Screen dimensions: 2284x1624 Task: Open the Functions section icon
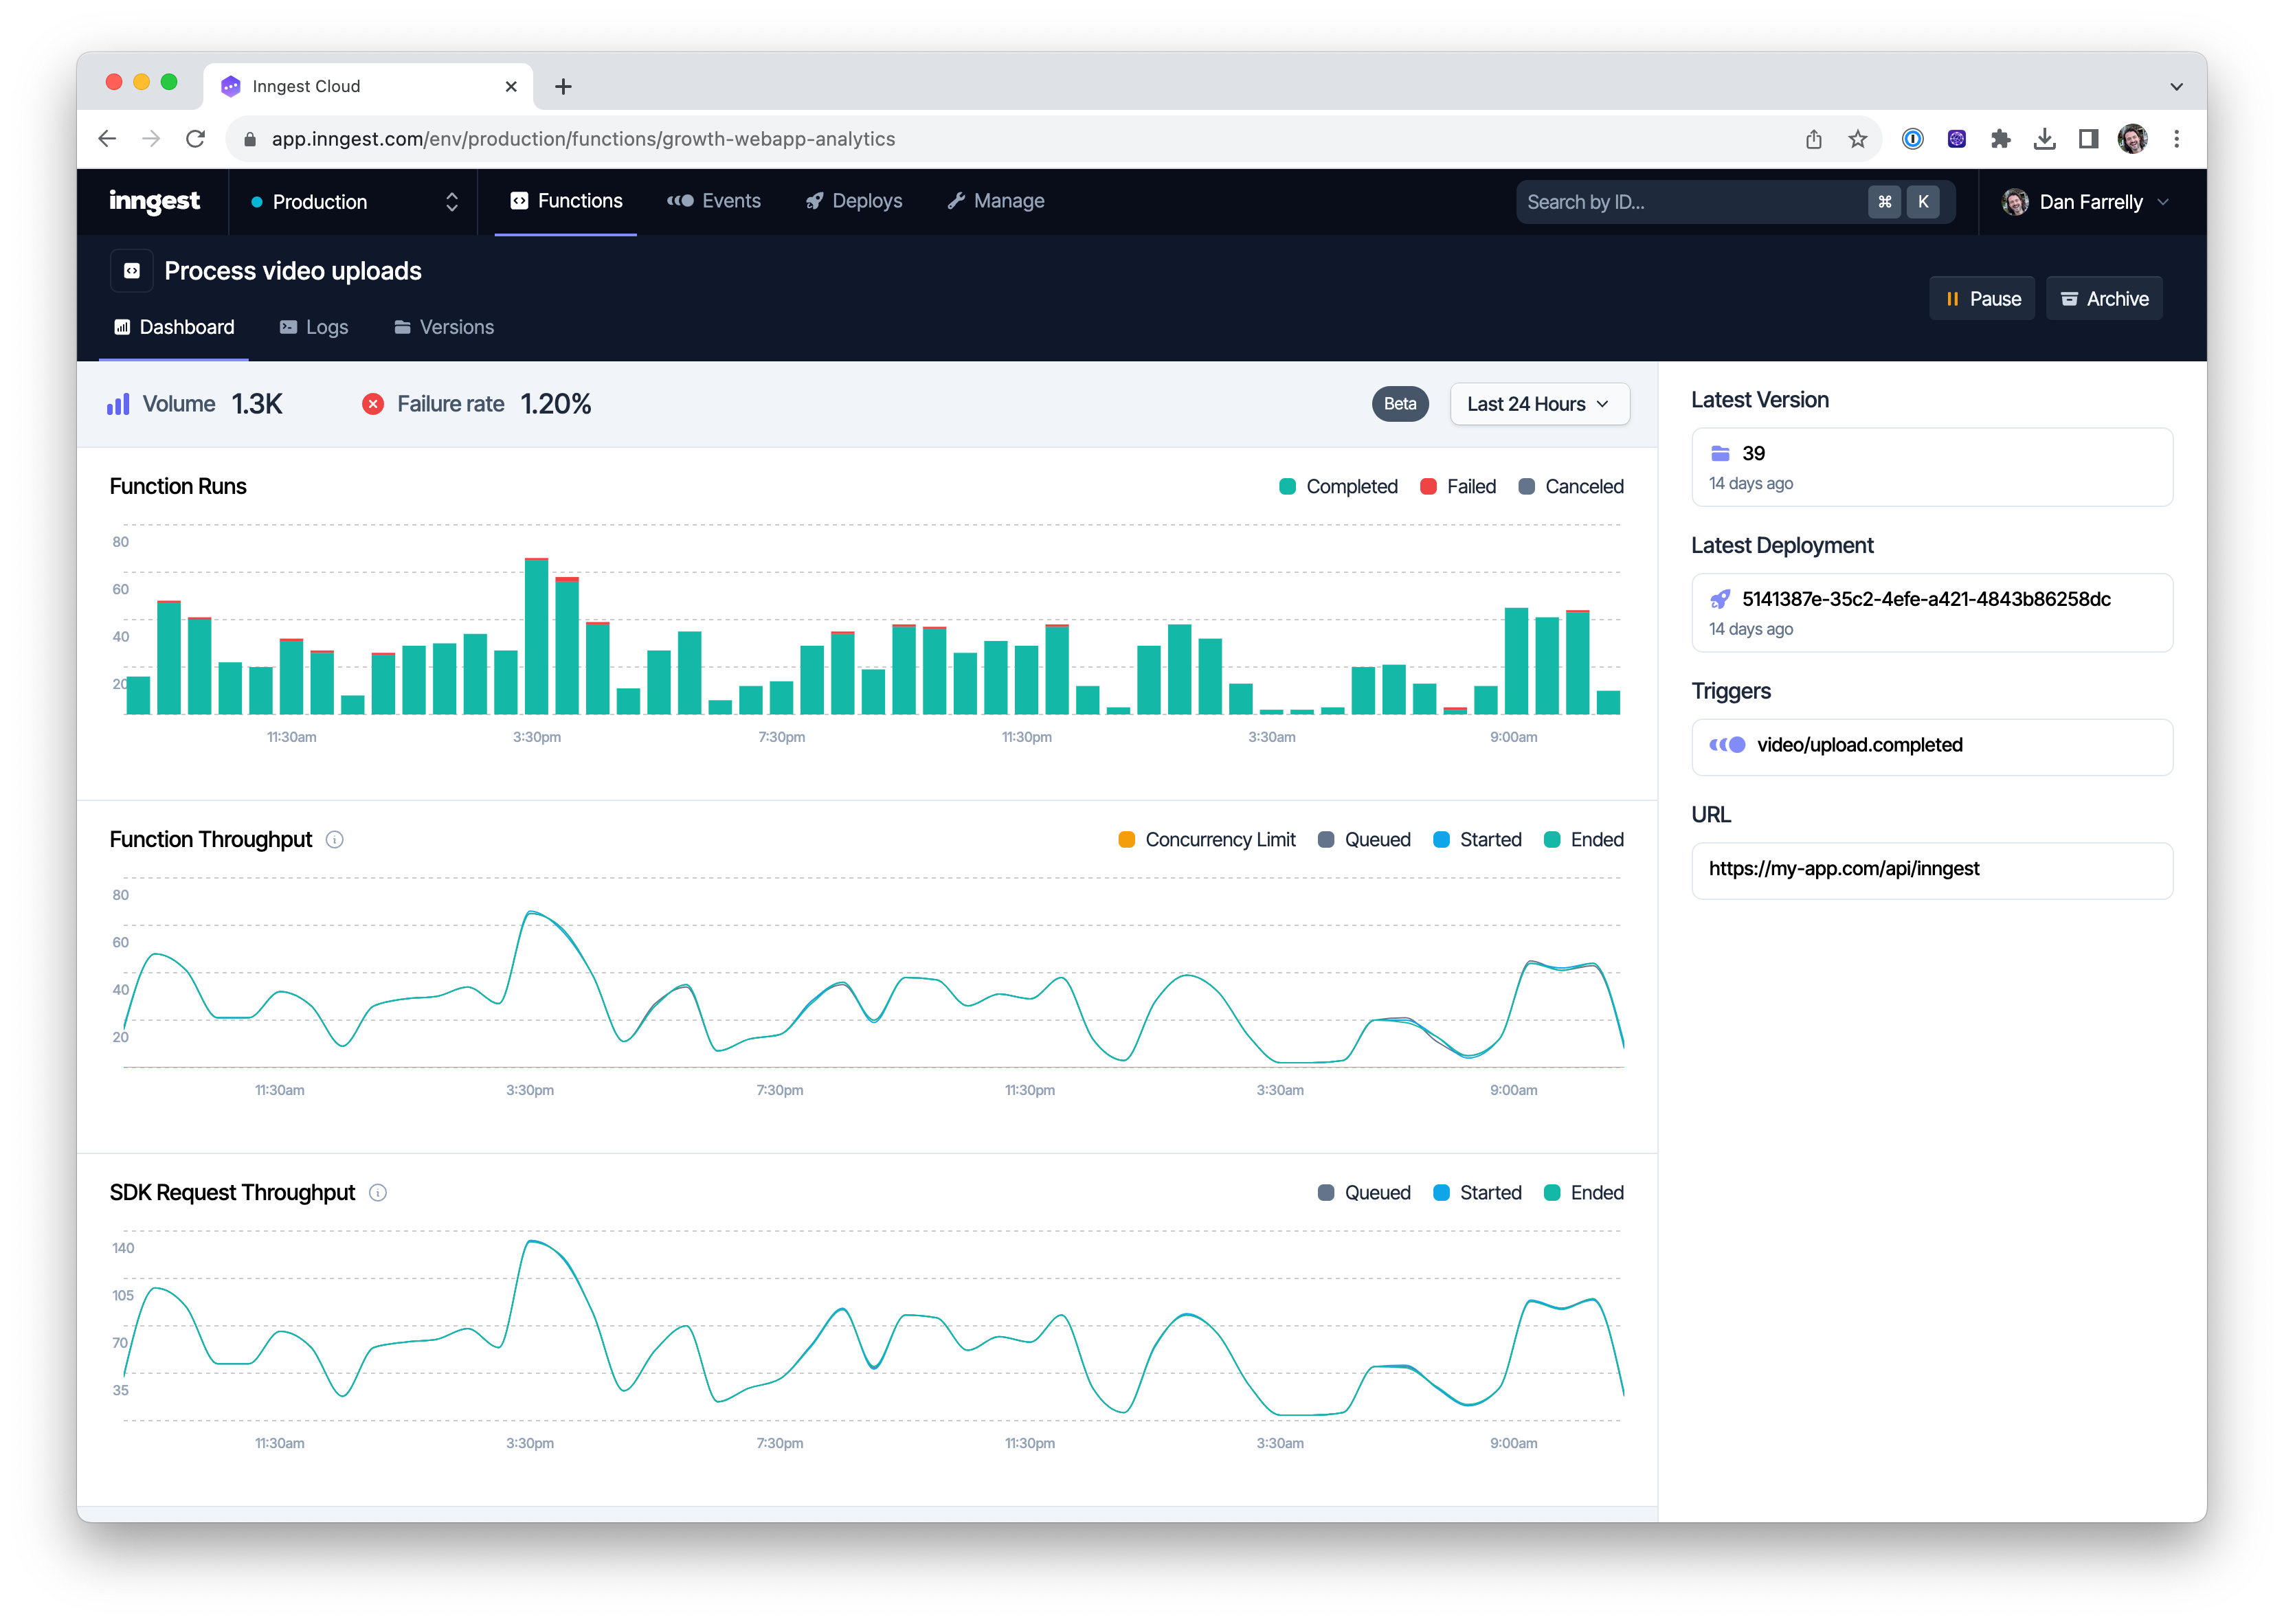pyautogui.click(x=519, y=200)
